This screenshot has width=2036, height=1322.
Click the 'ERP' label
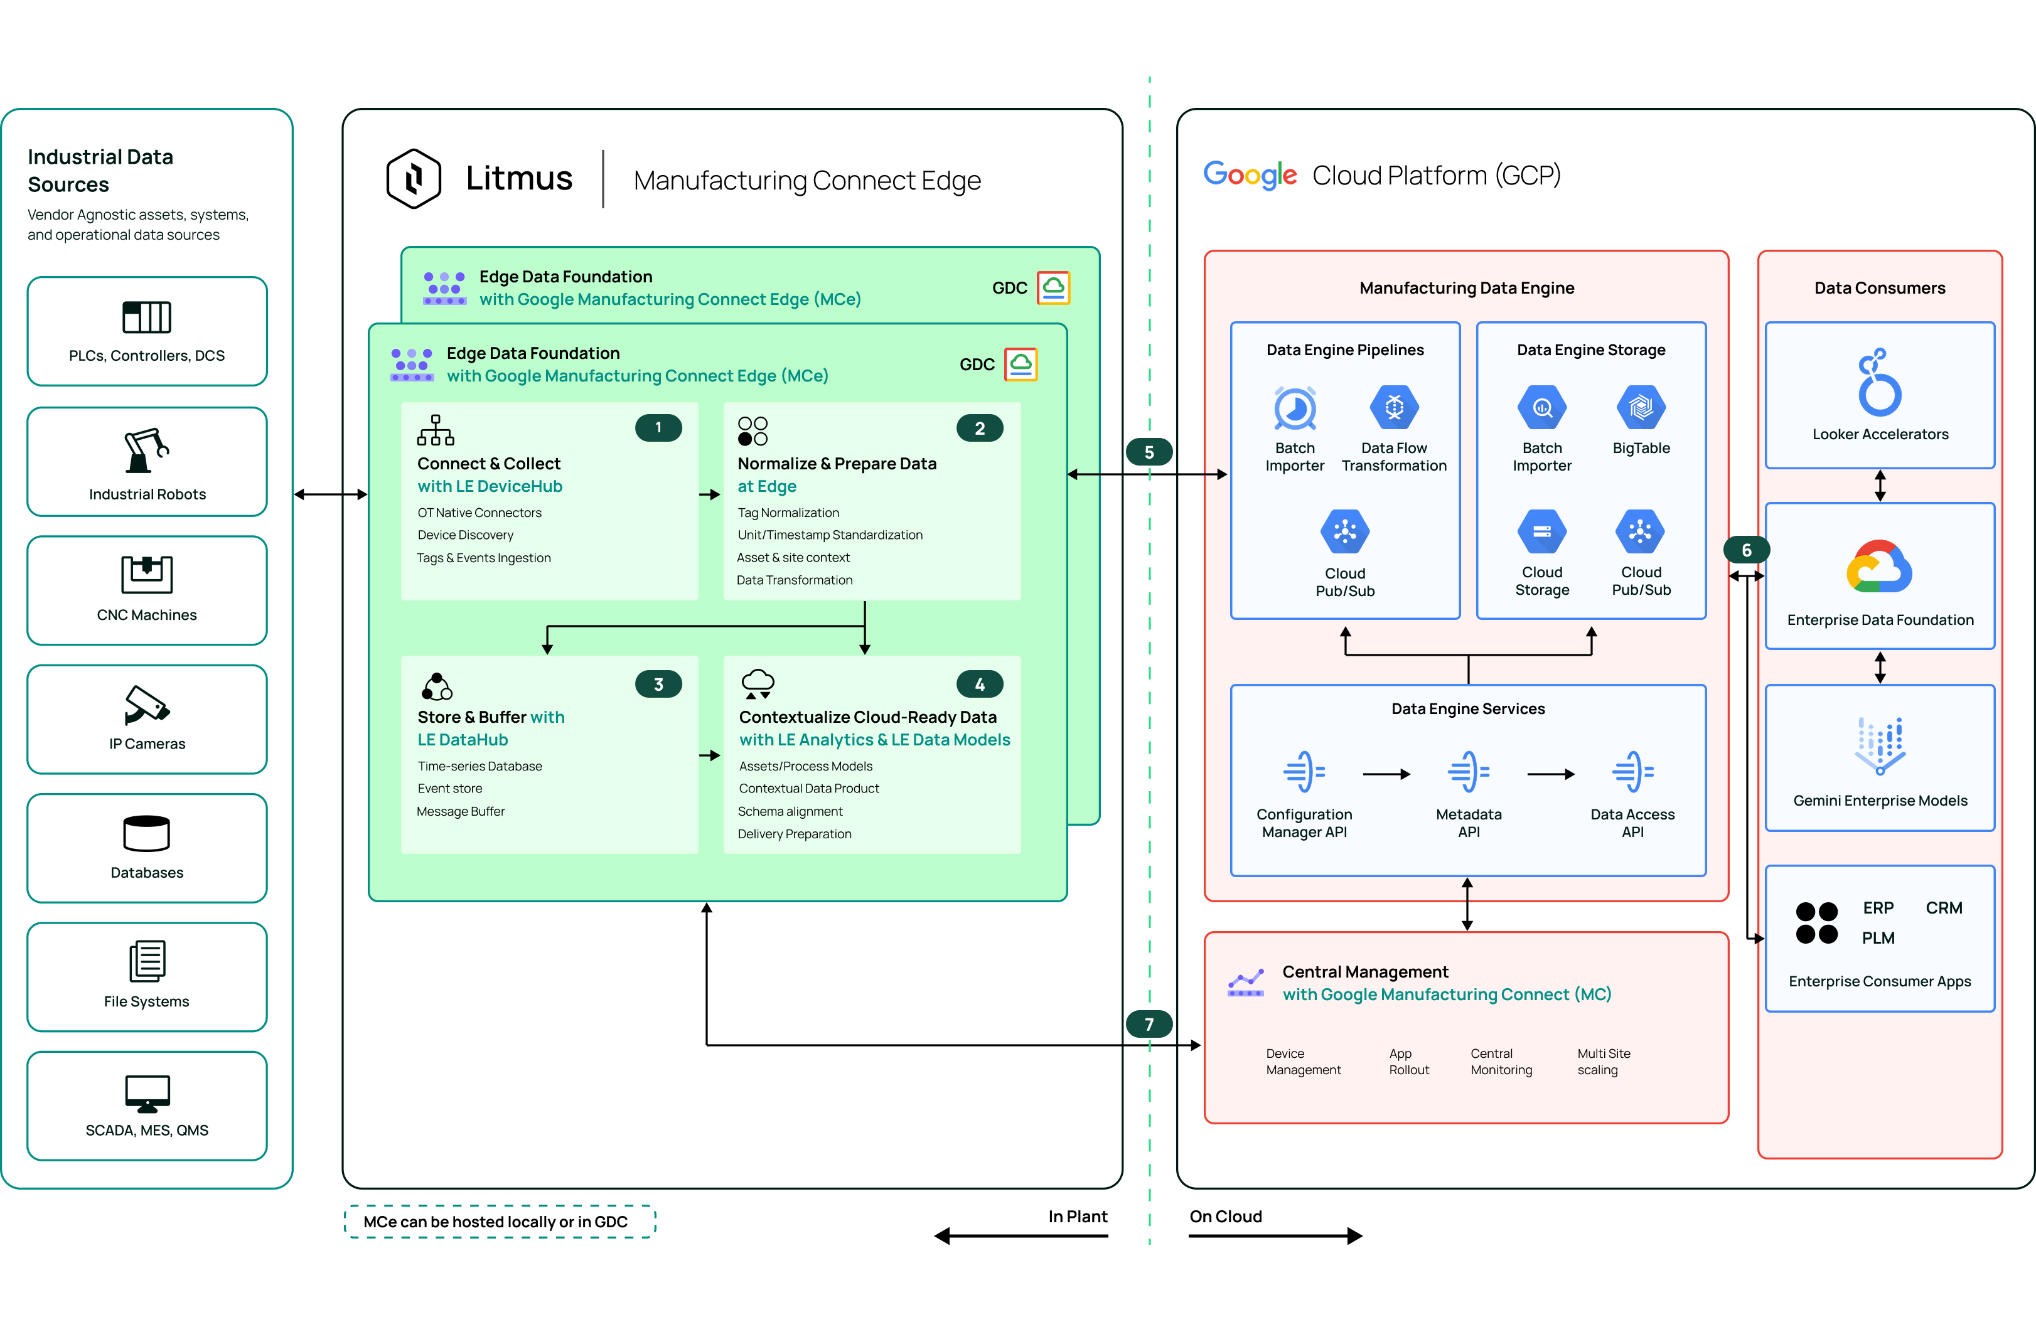1878,907
